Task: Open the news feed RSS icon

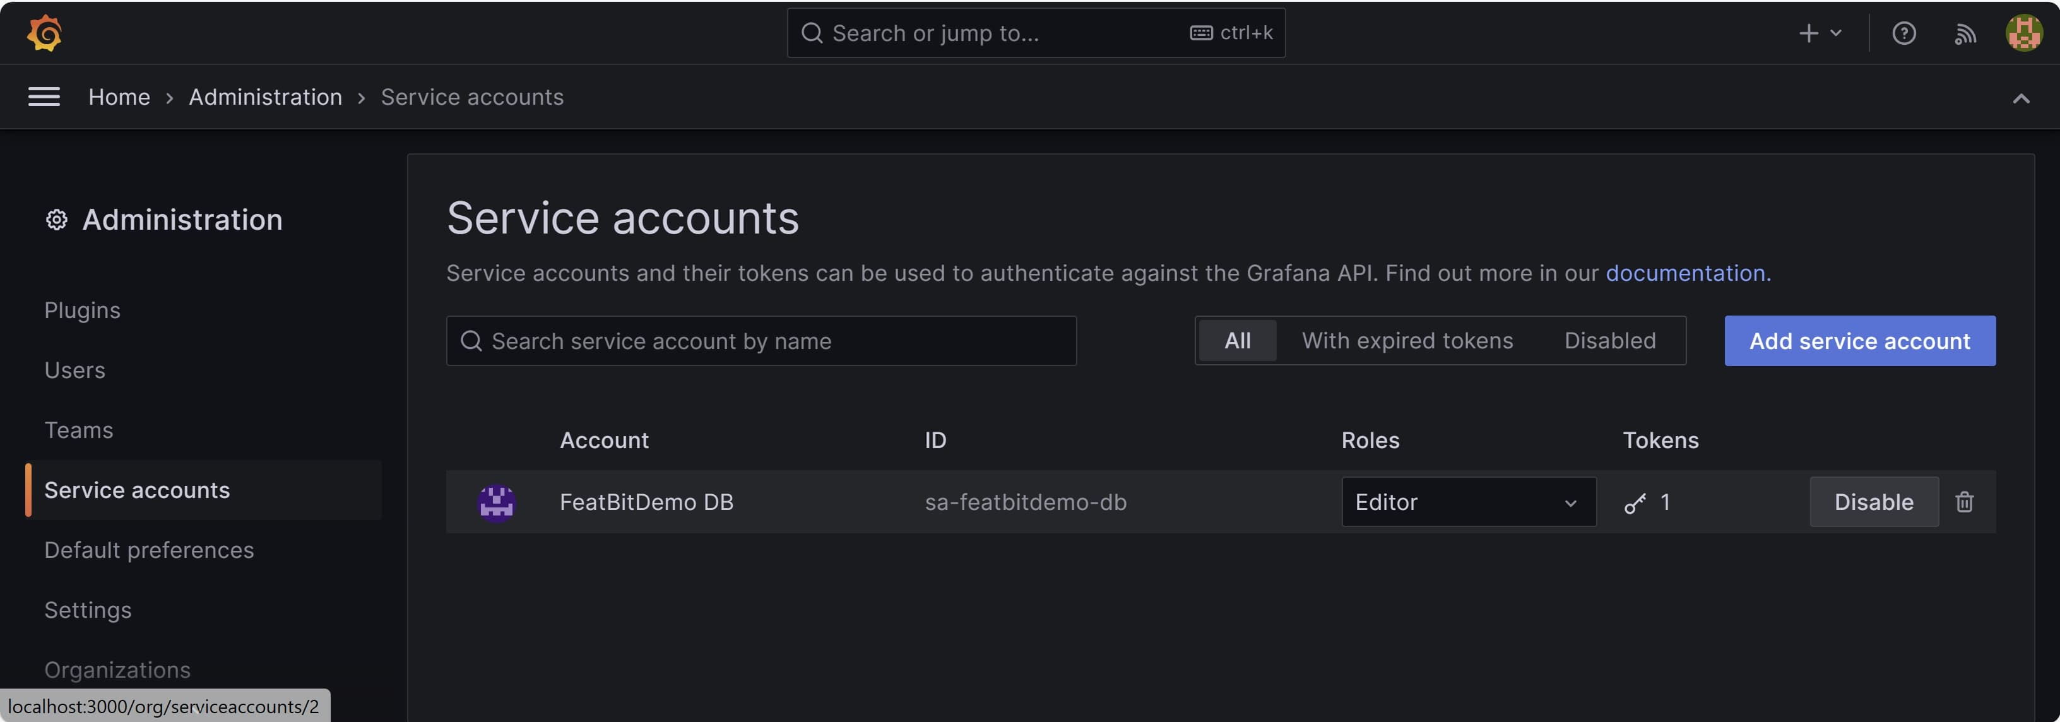Action: point(1965,33)
